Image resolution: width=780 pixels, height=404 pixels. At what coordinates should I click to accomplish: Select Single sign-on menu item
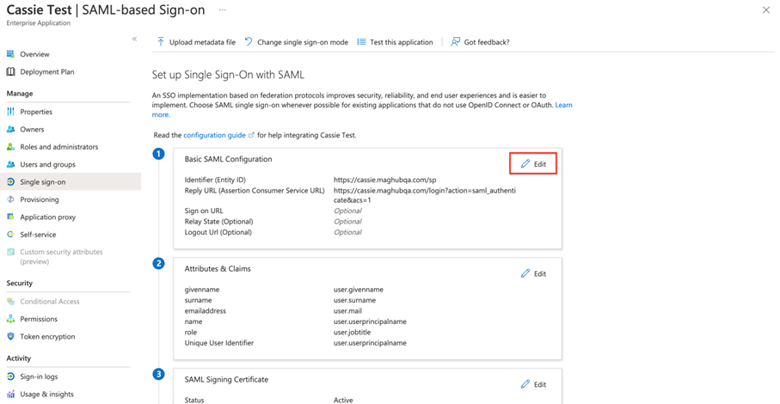pos(43,182)
